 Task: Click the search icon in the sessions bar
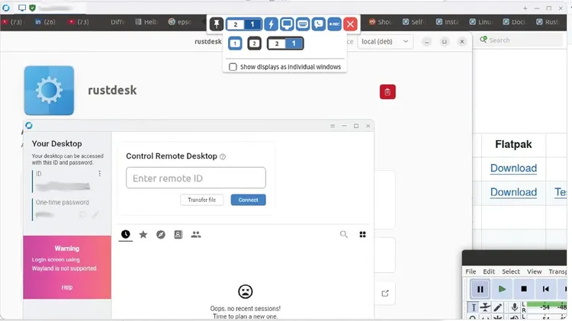click(344, 234)
